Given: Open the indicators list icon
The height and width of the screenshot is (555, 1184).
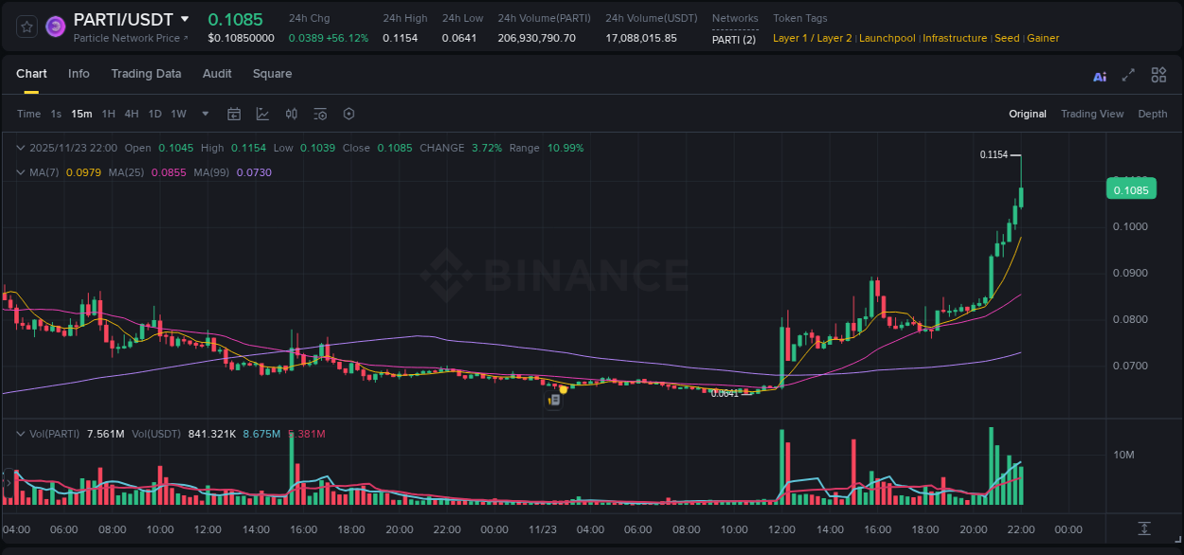Looking at the screenshot, I should tap(320, 114).
